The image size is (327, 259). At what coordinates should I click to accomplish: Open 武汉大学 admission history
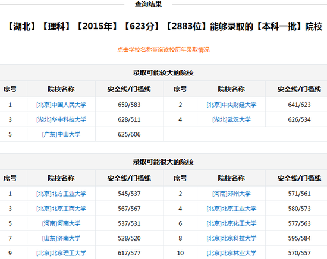[231, 119]
